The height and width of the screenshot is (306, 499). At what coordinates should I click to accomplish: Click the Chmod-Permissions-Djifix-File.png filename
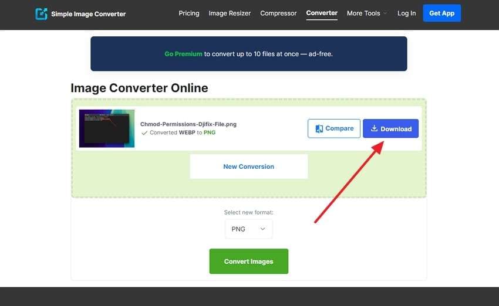(x=188, y=124)
